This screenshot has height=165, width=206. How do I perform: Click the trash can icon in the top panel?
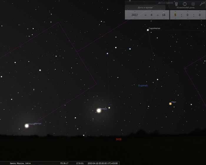[176, 4]
